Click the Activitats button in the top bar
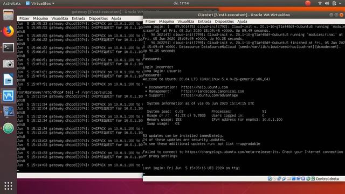Viewport: 345px width, 194px height. click(12, 4)
